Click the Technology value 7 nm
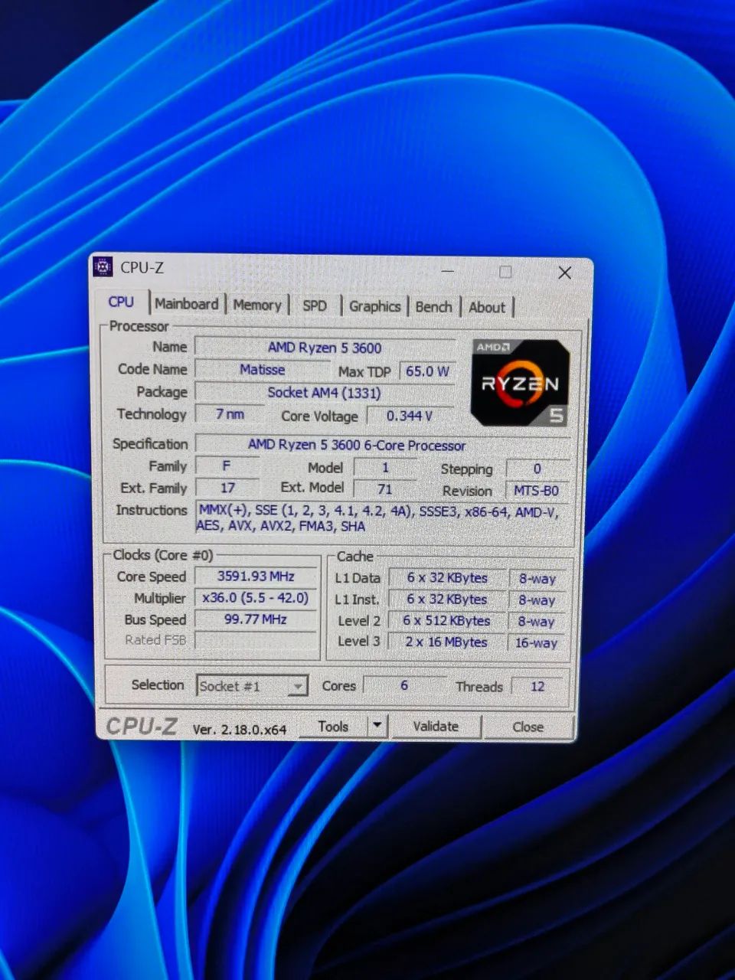The width and height of the screenshot is (735, 980). tap(230, 413)
